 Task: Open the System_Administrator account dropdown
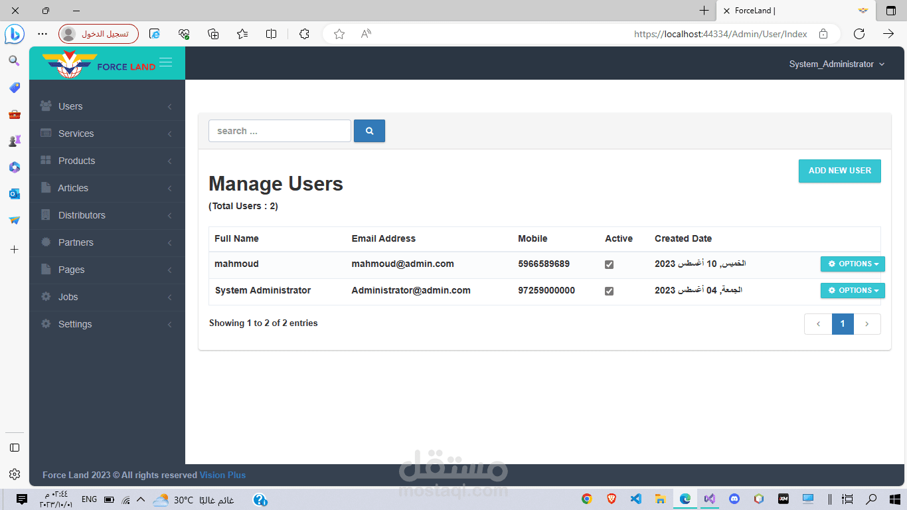[837, 64]
